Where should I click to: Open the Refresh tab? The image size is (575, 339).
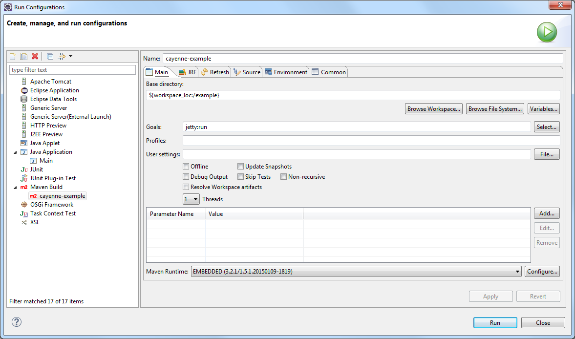(215, 72)
